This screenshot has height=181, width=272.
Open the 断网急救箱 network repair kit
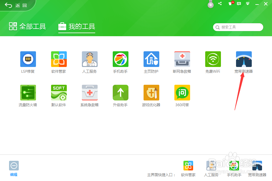point(182,59)
